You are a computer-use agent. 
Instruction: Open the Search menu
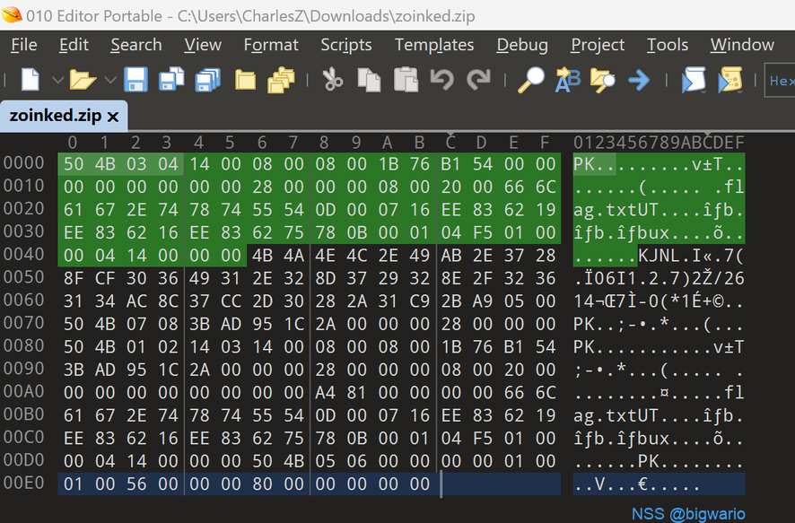pos(136,45)
